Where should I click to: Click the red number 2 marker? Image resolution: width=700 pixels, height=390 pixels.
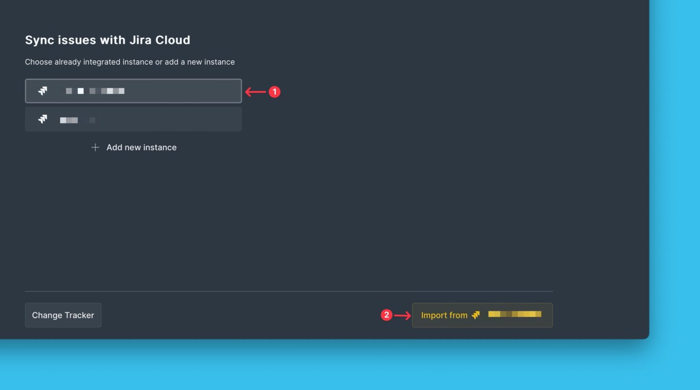pos(386,315)
